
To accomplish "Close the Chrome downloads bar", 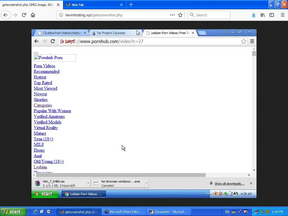I will [251, 183].
